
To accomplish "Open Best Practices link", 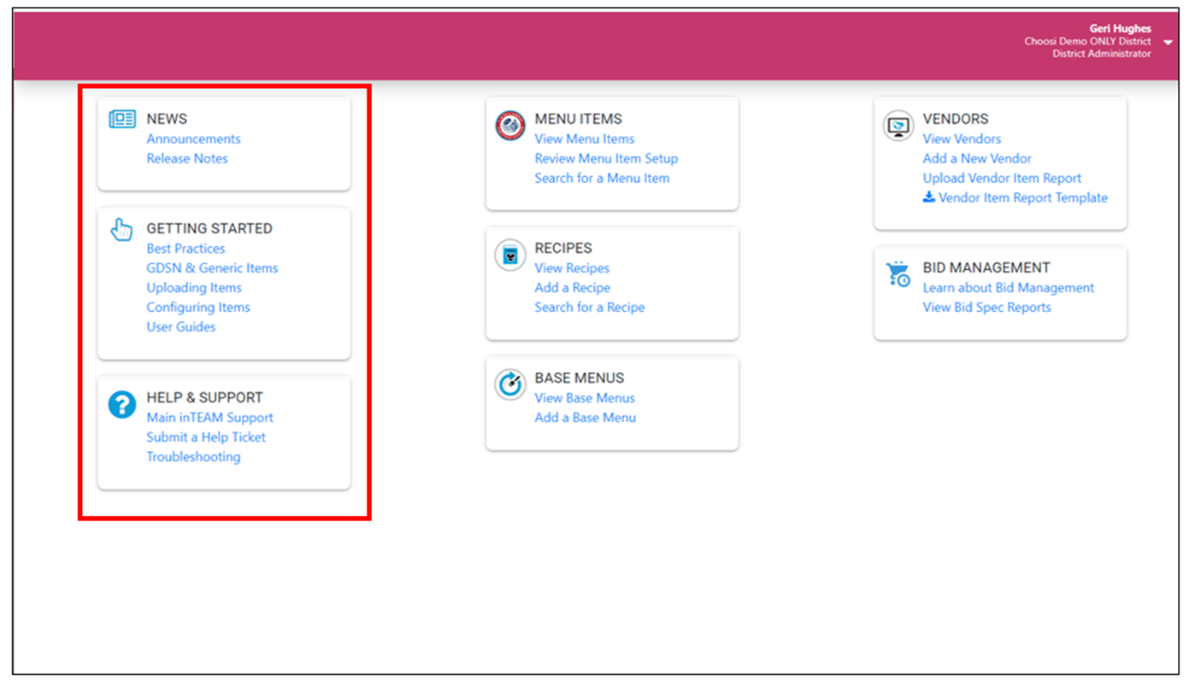I will (x=185, y=248).
